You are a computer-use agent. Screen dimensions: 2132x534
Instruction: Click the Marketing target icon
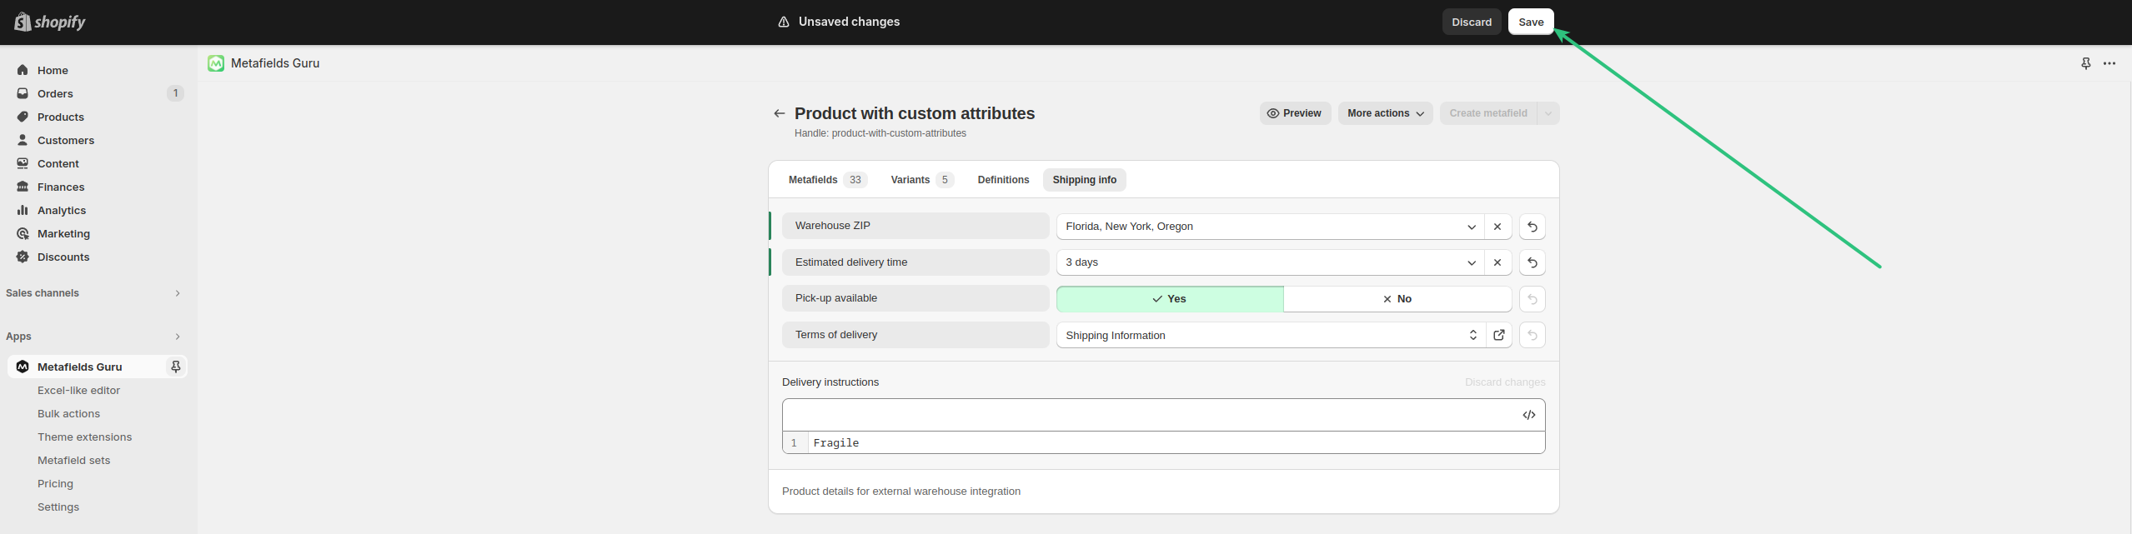click(23, 233)
